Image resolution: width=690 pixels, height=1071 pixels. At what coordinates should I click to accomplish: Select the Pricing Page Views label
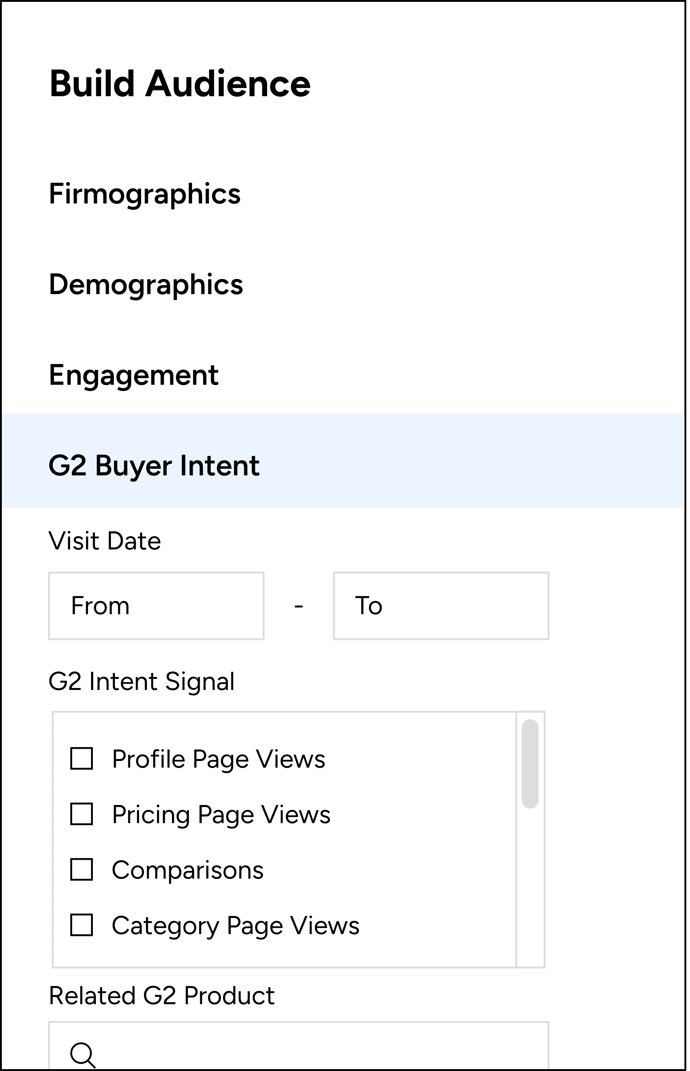click(221, 815)
